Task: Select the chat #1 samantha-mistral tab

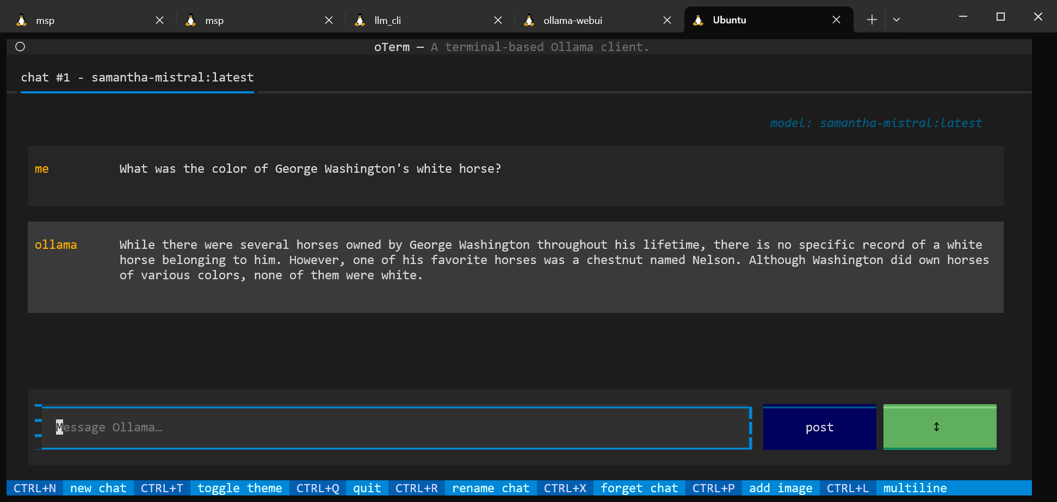Action: pyautogui.click(x=137, y=78)
